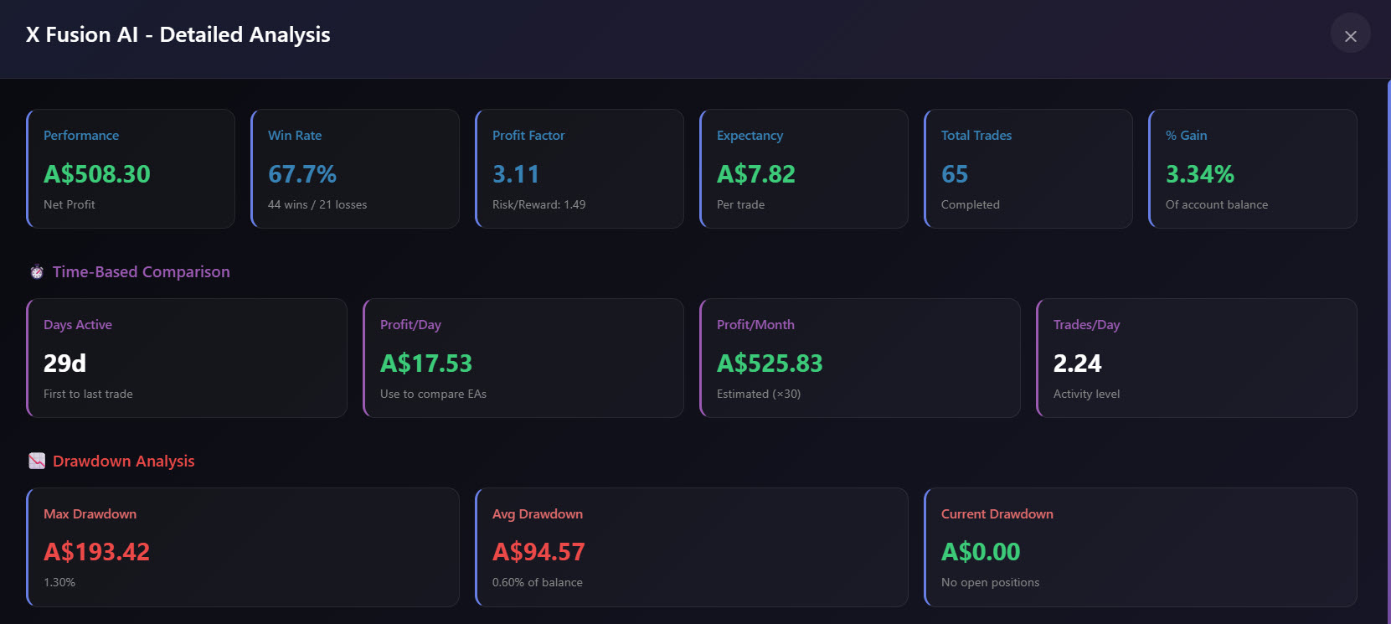Click the Drawdown Analysis chart icon
Viewport: 1391px width, 624px height.
37,461
